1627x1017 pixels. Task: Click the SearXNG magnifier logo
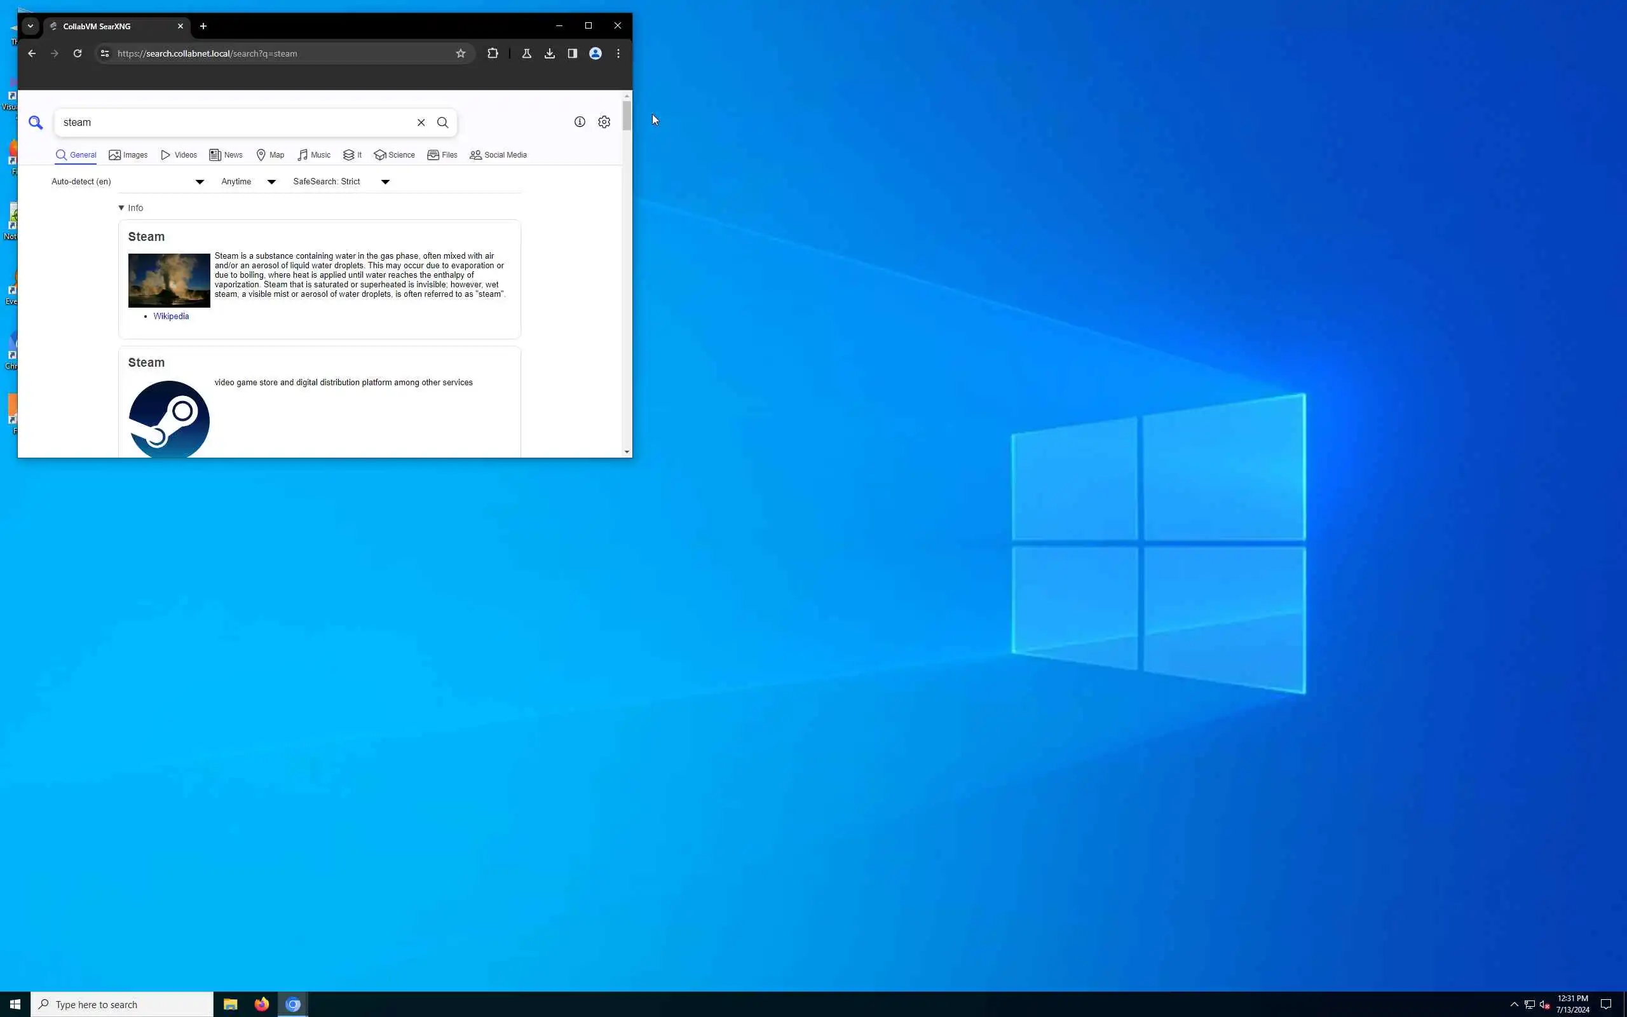pos(36,123)
